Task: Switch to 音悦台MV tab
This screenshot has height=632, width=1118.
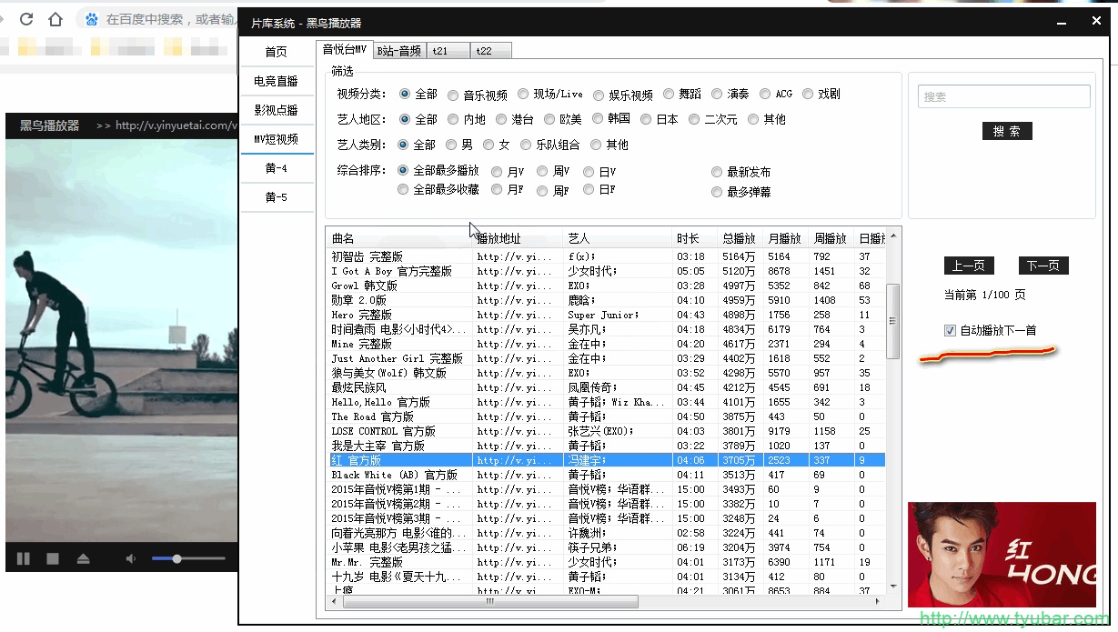Action: click(x=345, y=50)
